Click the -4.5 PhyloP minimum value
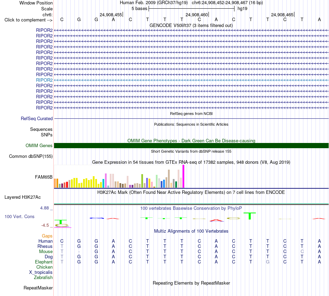This screenshot has width=329, height=296. [x=45, y=225]
